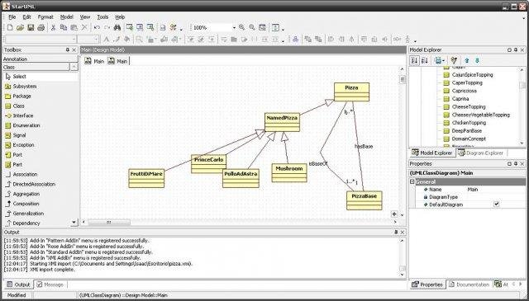Open the Model menu

[x=66, y=16]
